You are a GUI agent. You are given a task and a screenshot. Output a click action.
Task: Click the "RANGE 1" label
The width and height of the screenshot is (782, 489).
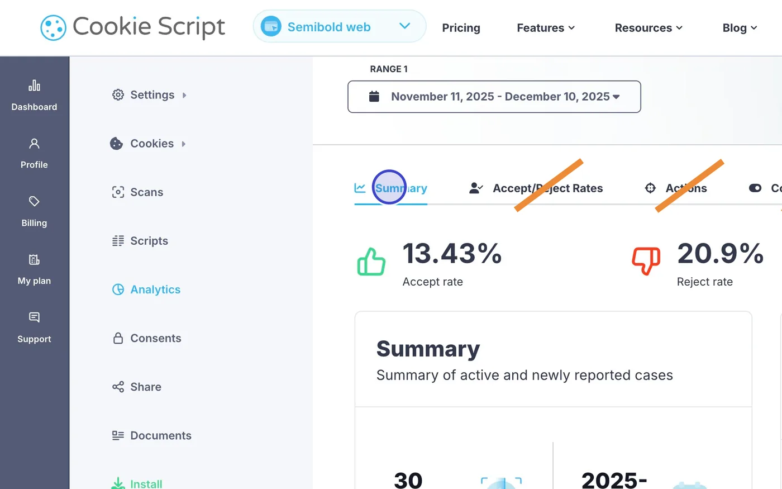389,69
